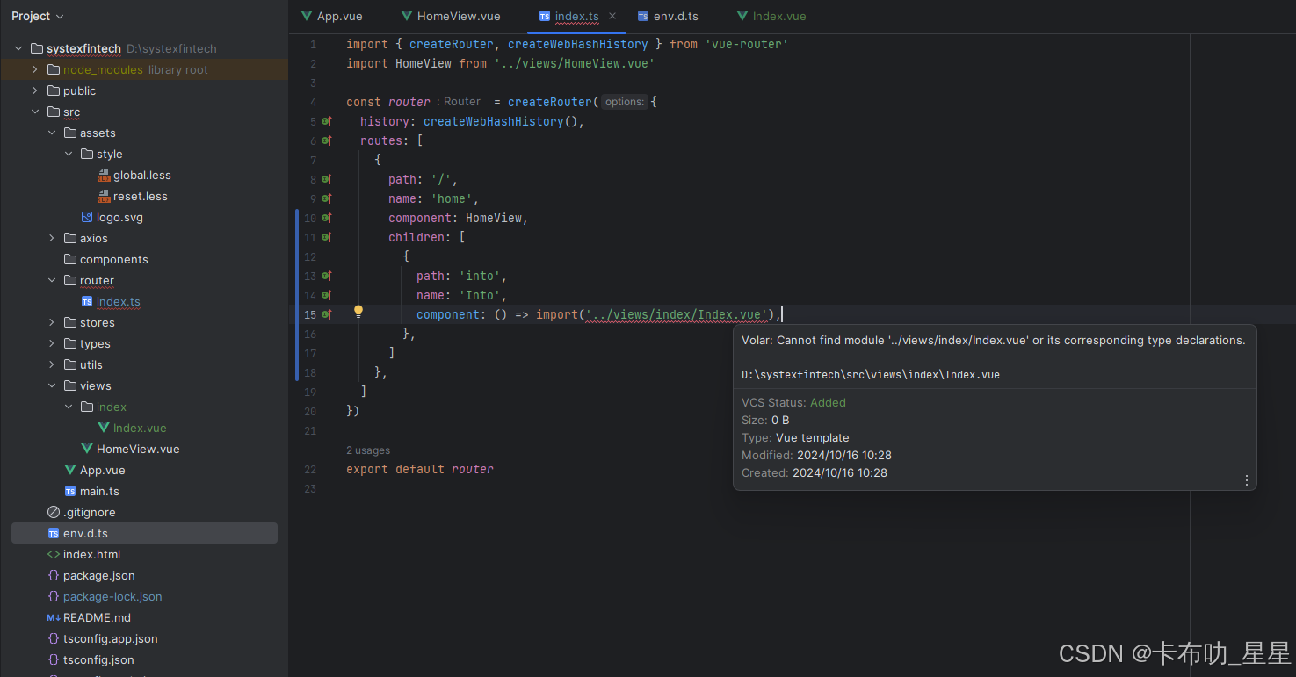This screenshot has width=1296, height=677.
Task: Open the three-dot menu in the file info tooltip
Action: 1246,480
